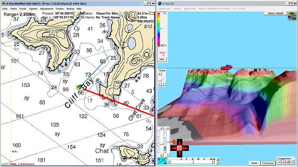
Task: Click the Full Screen button
Action: tap(268, 163)
